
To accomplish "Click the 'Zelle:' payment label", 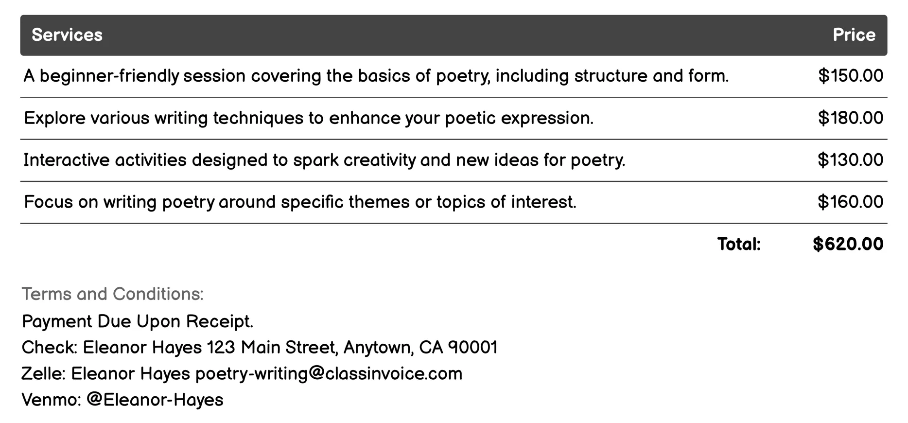I will point(43,374).
